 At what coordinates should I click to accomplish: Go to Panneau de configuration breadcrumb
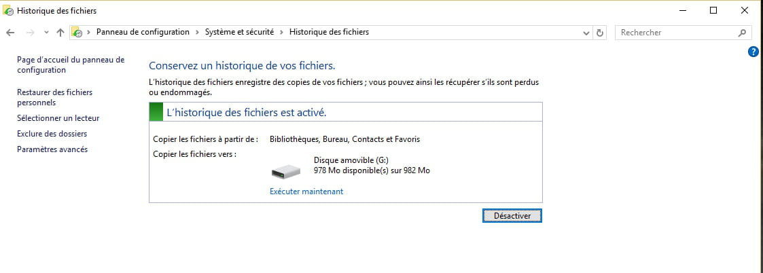click(143, 33)
